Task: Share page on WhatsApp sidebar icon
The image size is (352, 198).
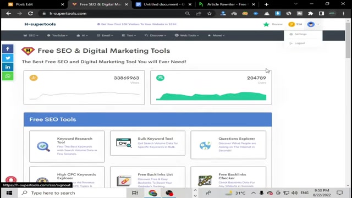Action: [x=8, y=76]
